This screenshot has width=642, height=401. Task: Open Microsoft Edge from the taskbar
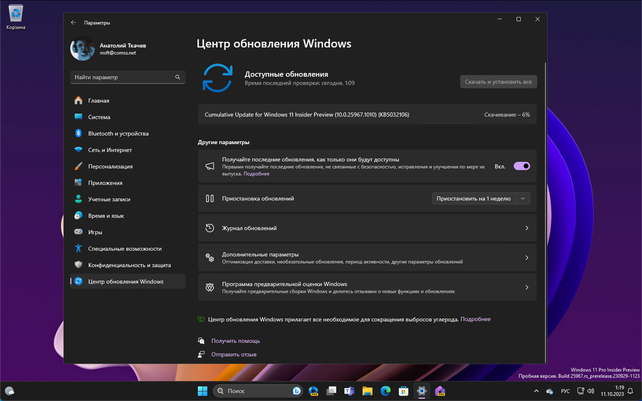pyautogui.click(x=386, y=391)
